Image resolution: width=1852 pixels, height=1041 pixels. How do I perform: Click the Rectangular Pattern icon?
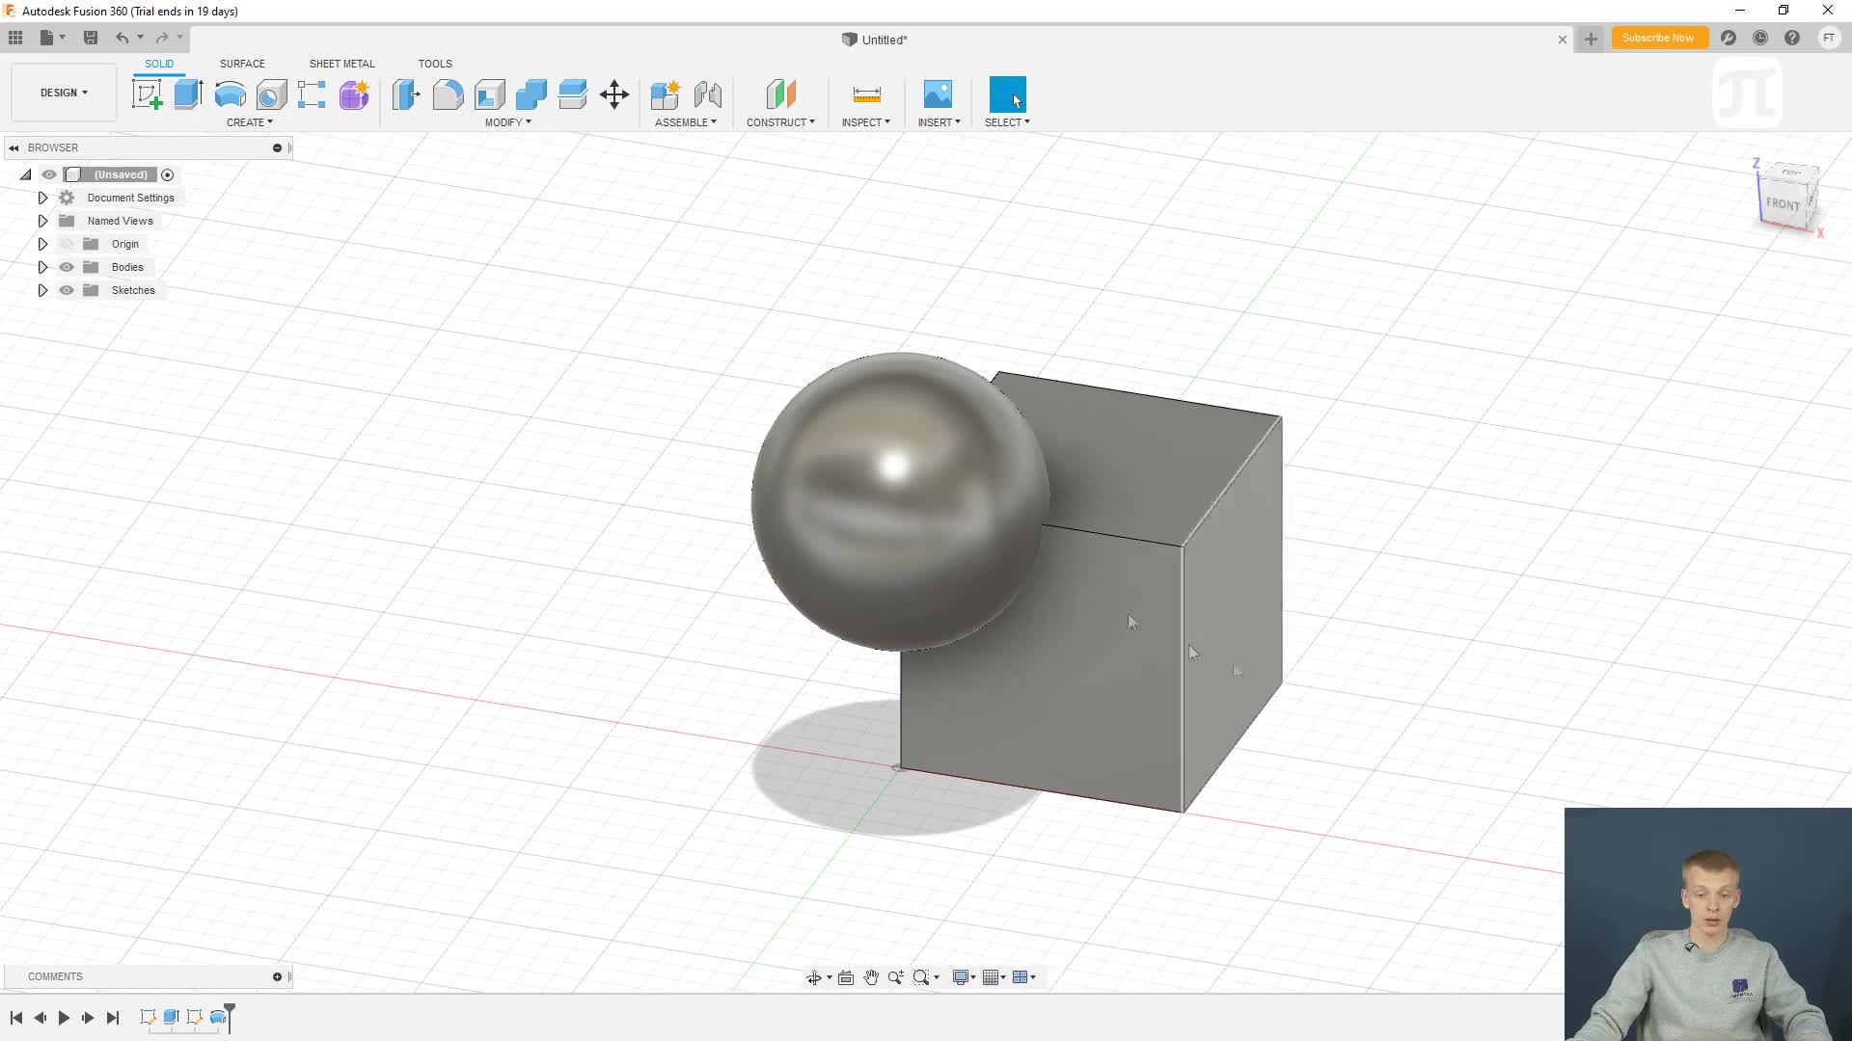pos(312,94)
